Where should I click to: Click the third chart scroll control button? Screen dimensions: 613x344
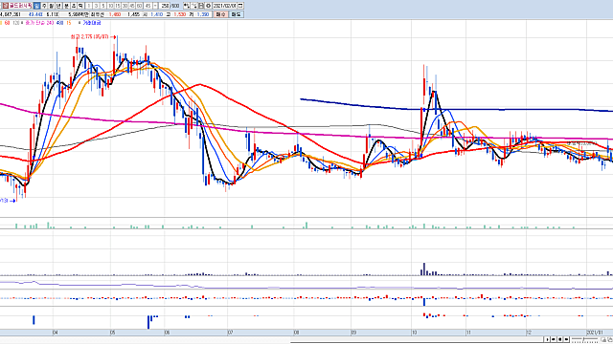559,339
